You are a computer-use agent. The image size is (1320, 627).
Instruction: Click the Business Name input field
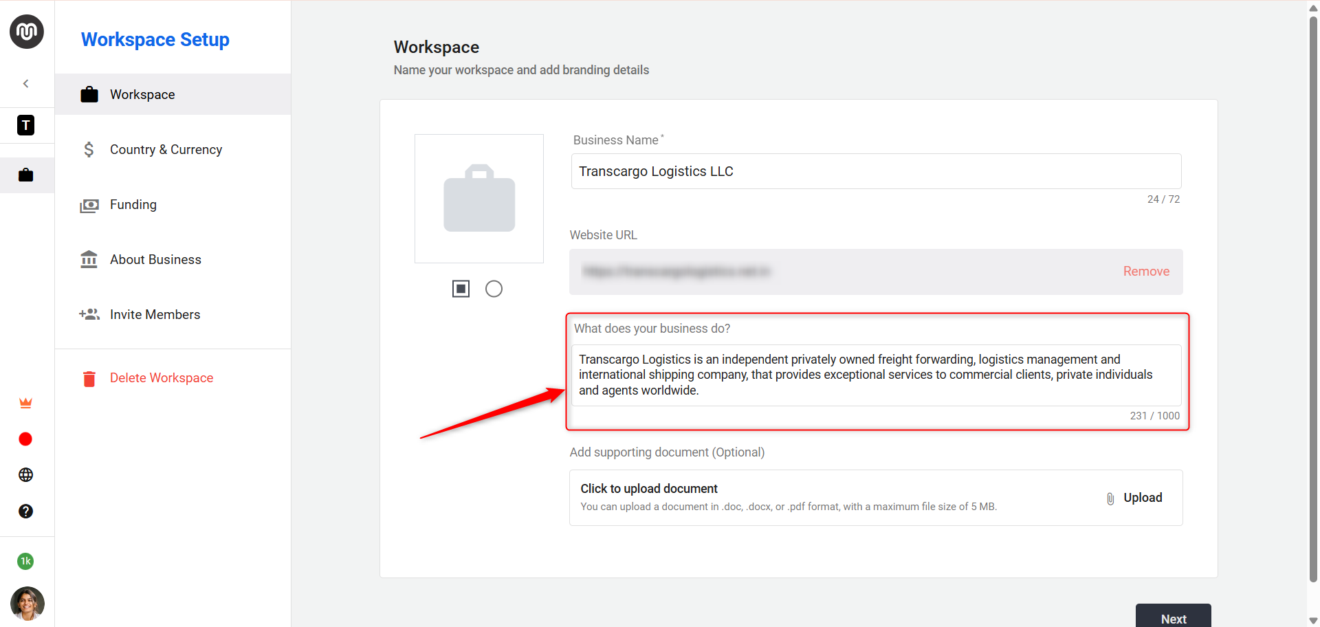[x=876, y=171]
